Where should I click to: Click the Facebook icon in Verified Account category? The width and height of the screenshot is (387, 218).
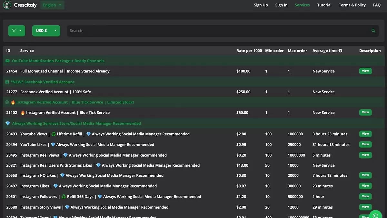[7, 82]
